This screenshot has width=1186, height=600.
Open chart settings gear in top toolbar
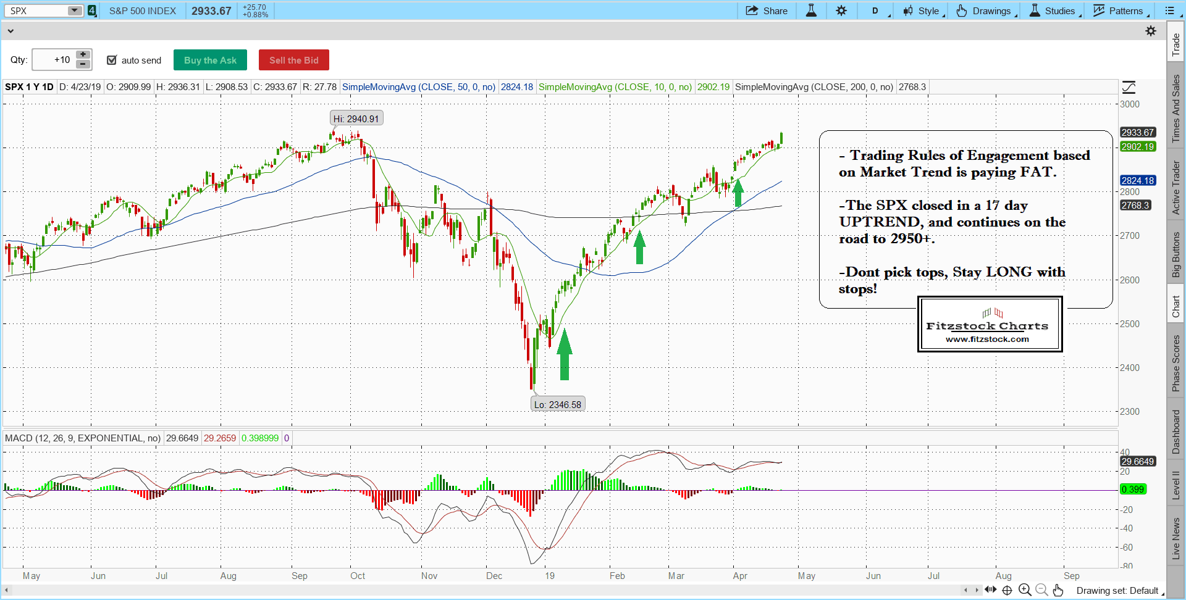click(x=841, y=10)
